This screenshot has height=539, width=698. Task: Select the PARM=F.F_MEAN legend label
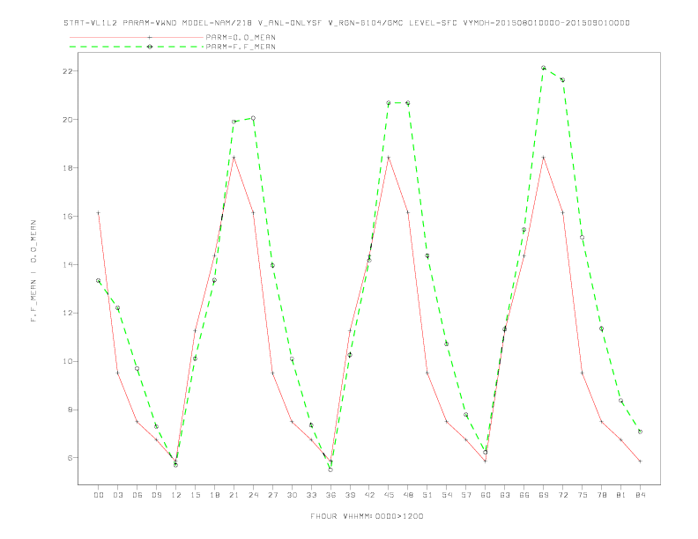241,47
